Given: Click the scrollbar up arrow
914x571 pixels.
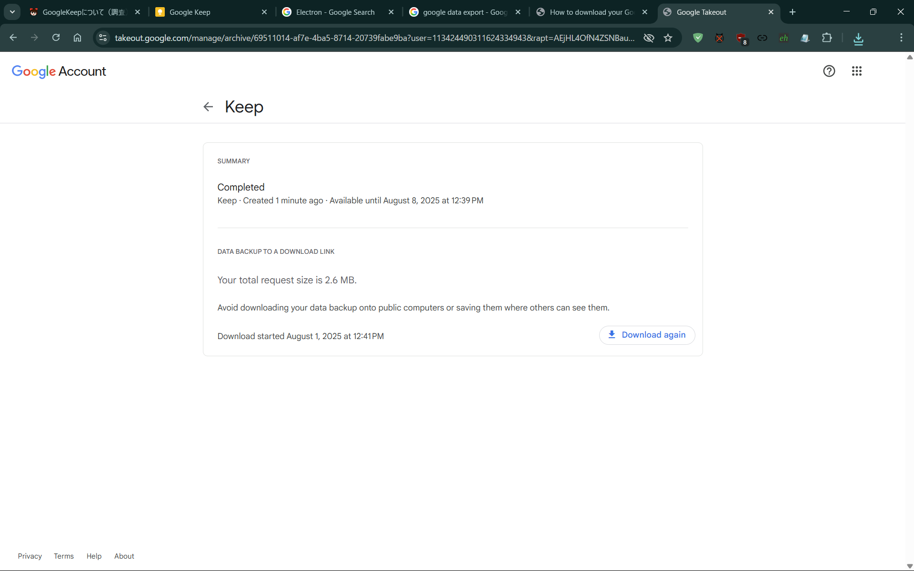Looking at the screenshot, I should point(910,57).
